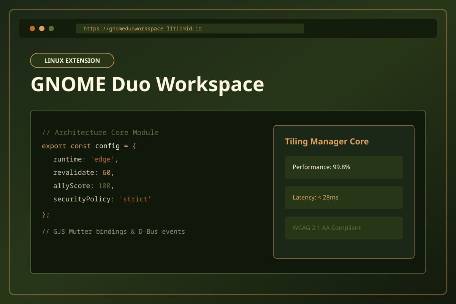Click the URL address bar
This screenshot has width=456, height=304.
pos(190,28)
